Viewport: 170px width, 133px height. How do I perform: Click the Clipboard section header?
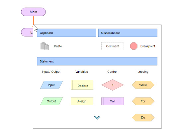click(x=67, y=33)
